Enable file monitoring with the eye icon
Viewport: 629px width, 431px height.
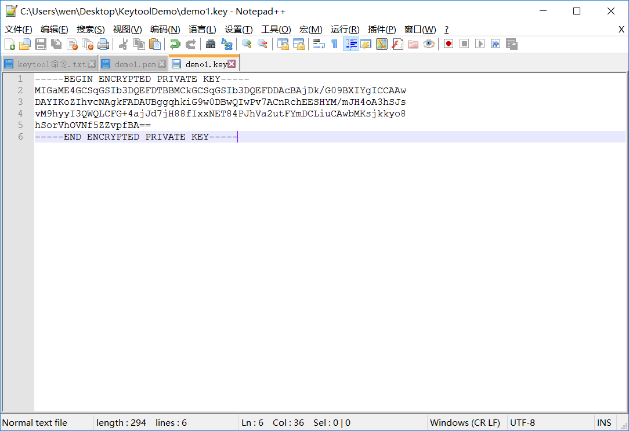pos(428,43)
